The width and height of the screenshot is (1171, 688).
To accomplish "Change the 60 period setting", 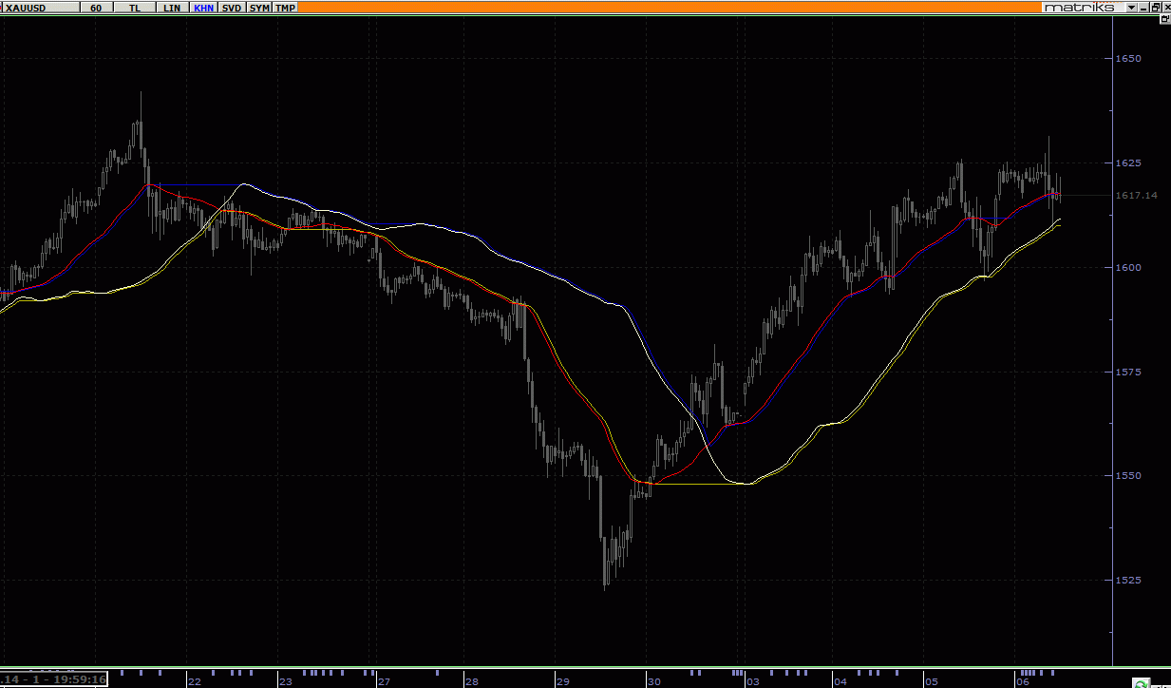I will (x=96, y=7).
